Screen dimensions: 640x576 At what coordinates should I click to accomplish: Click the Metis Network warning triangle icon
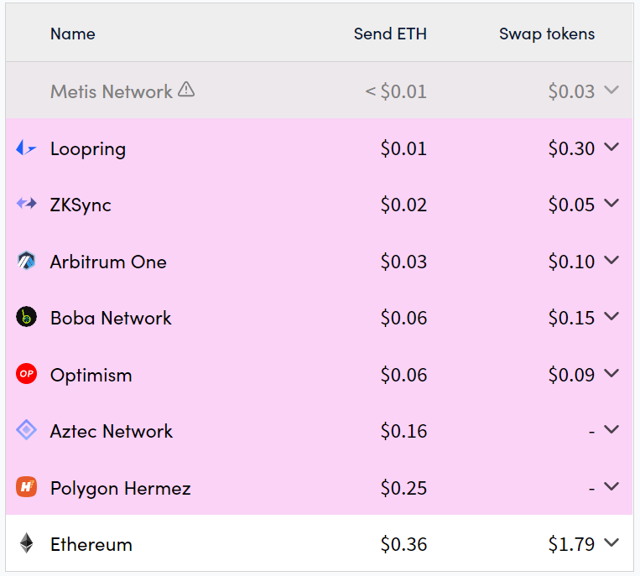pyautogui.click(x=186, y=90)
